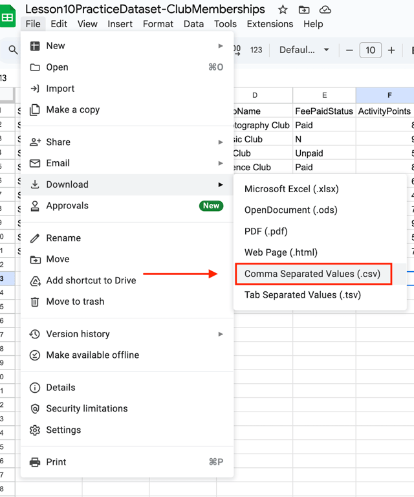Open Settings from File menu
The height and width of the screenshot is (497, 414).
coord(127,430)
